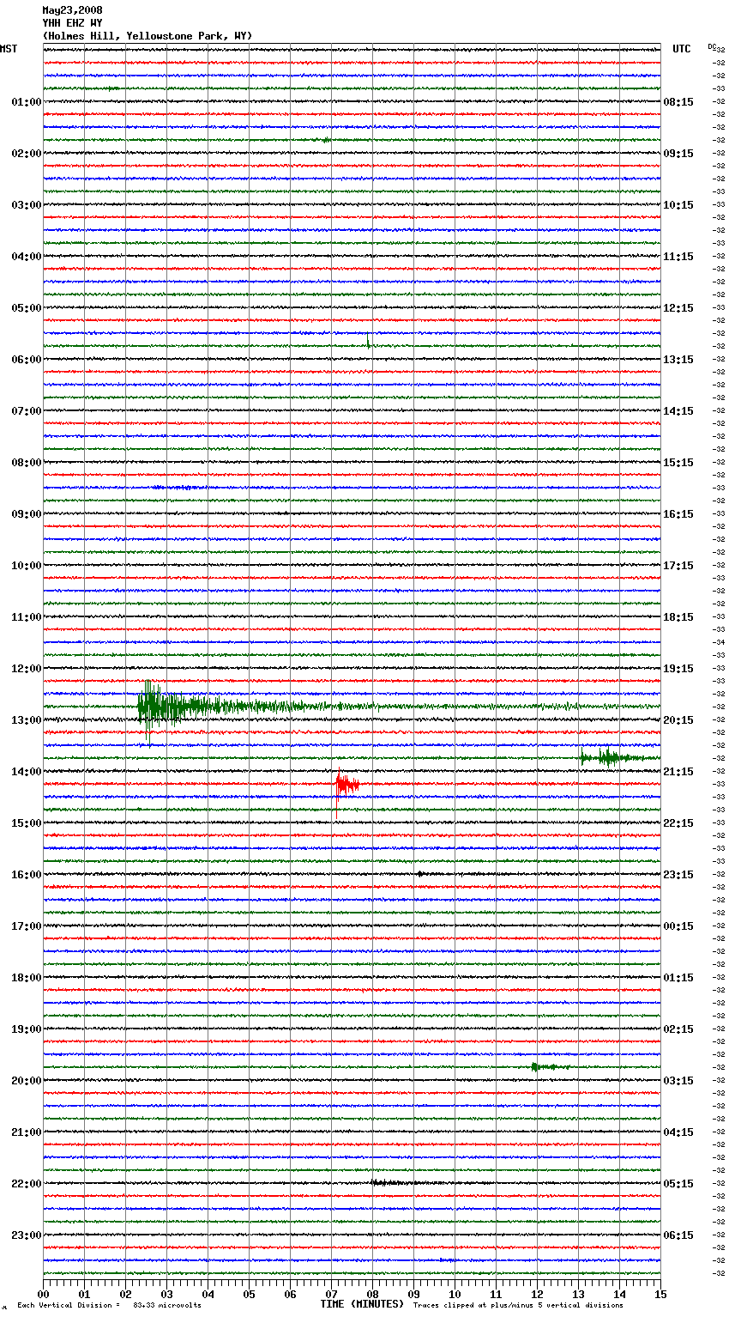Select the 02:00 MST time label

click(27, 154)
